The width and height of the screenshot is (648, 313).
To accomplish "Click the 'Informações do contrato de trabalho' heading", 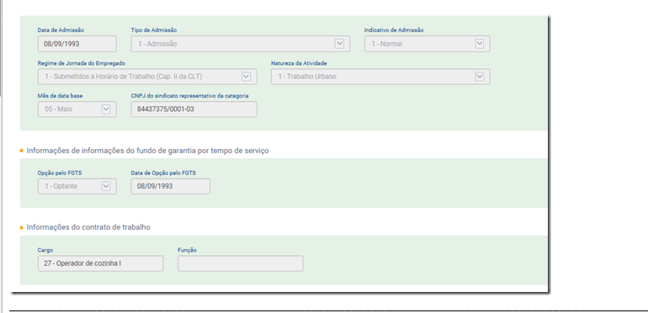I will (x=88, y=227).
